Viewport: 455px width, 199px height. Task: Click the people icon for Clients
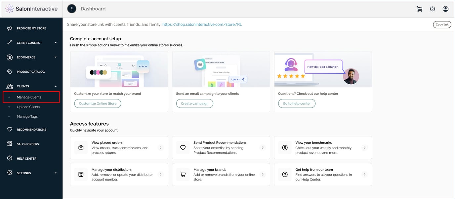pyautogui.click(x=10, y=86)
